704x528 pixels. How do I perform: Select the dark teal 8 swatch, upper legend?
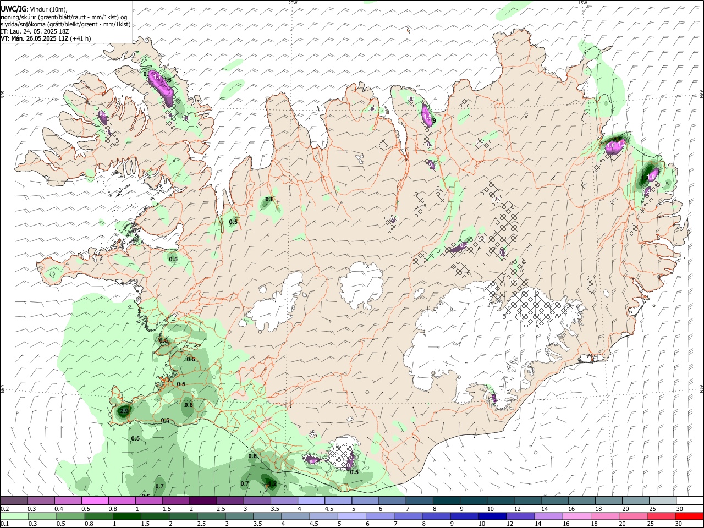coord(446,501)
